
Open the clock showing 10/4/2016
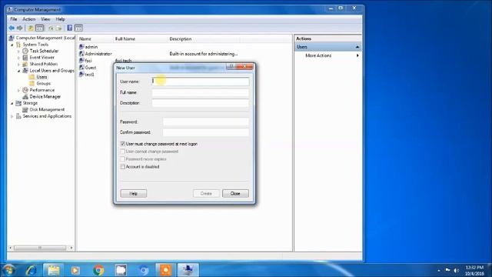(474, 270)
